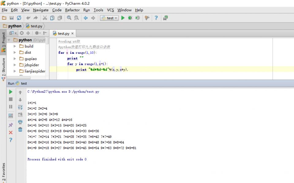Screen dimensions: 294x183
Task: Expand the lianjiaspider folder
Action: (15, 71)
